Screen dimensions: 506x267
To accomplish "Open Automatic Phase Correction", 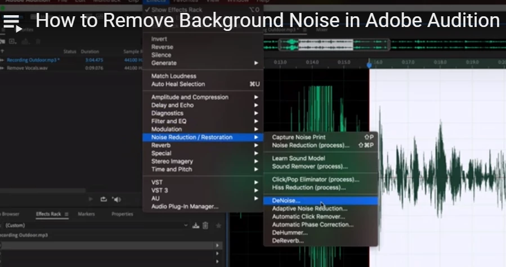I will [321, 224].
